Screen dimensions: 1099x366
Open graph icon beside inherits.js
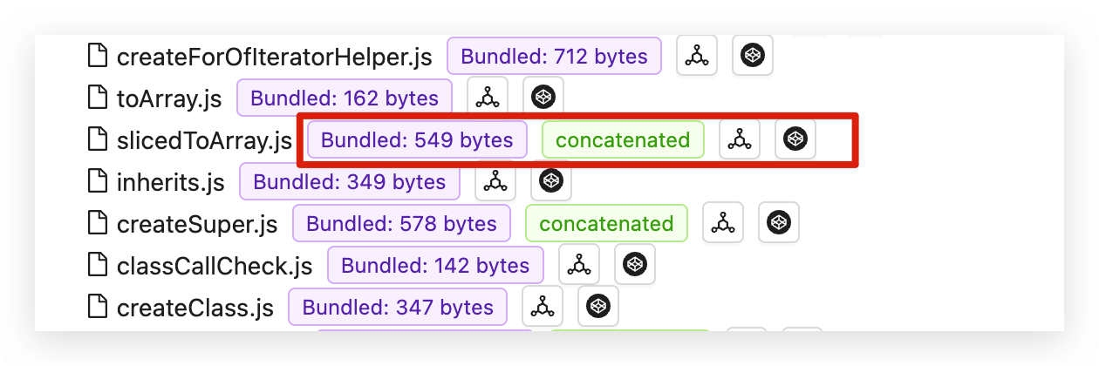[x=495, y=181]
